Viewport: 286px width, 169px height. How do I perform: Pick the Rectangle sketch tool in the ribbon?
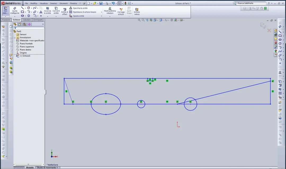click(x=23, y=12)
